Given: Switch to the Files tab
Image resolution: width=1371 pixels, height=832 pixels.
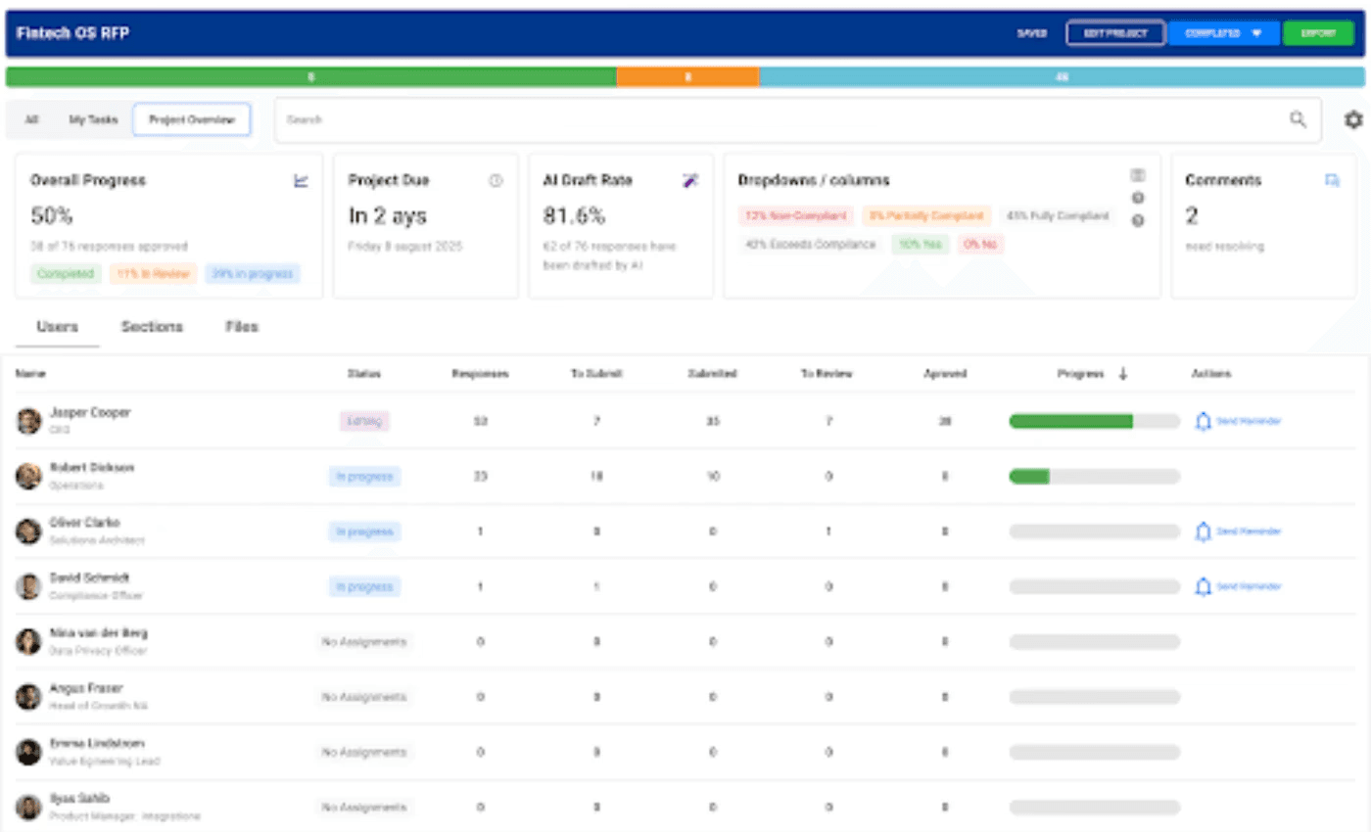Looking at the screenshot, I should point(241,326).
